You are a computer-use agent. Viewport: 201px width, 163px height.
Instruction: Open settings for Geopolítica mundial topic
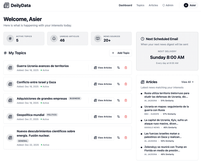point(118,117)
